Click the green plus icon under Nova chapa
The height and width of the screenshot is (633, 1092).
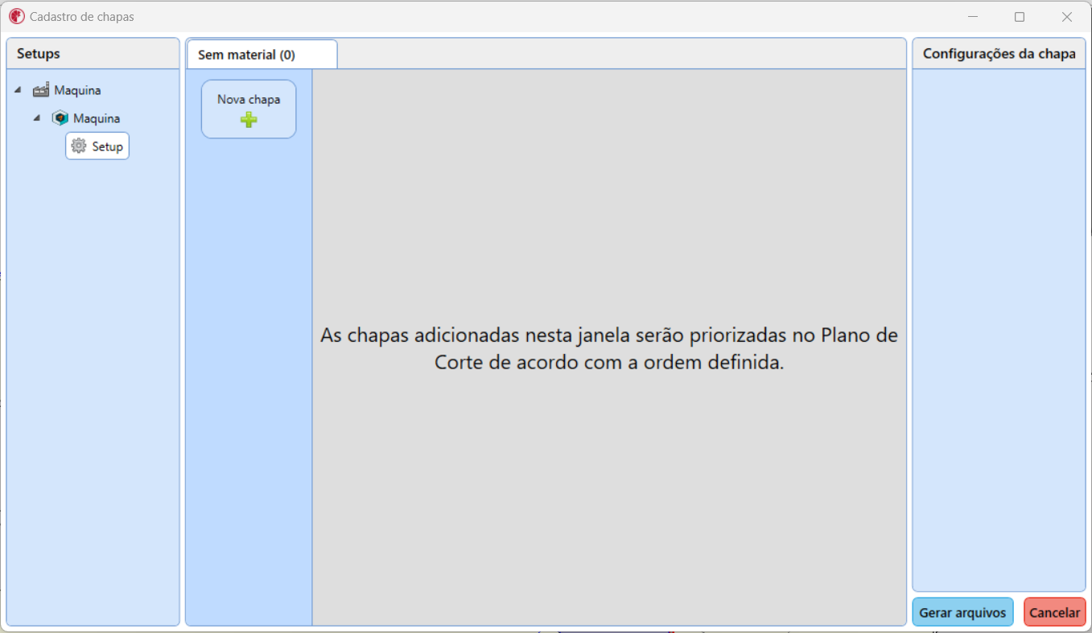(x=249, y=120)
